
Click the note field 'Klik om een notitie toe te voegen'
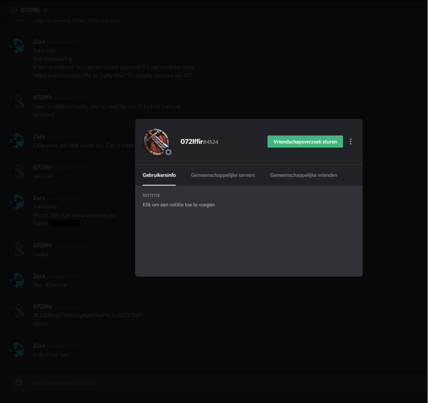point(178,205)
